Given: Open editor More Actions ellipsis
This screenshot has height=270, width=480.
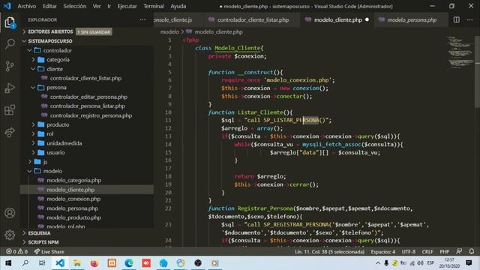Looking at the screenshot, I should pyautogui.click(x=470, y=19).
